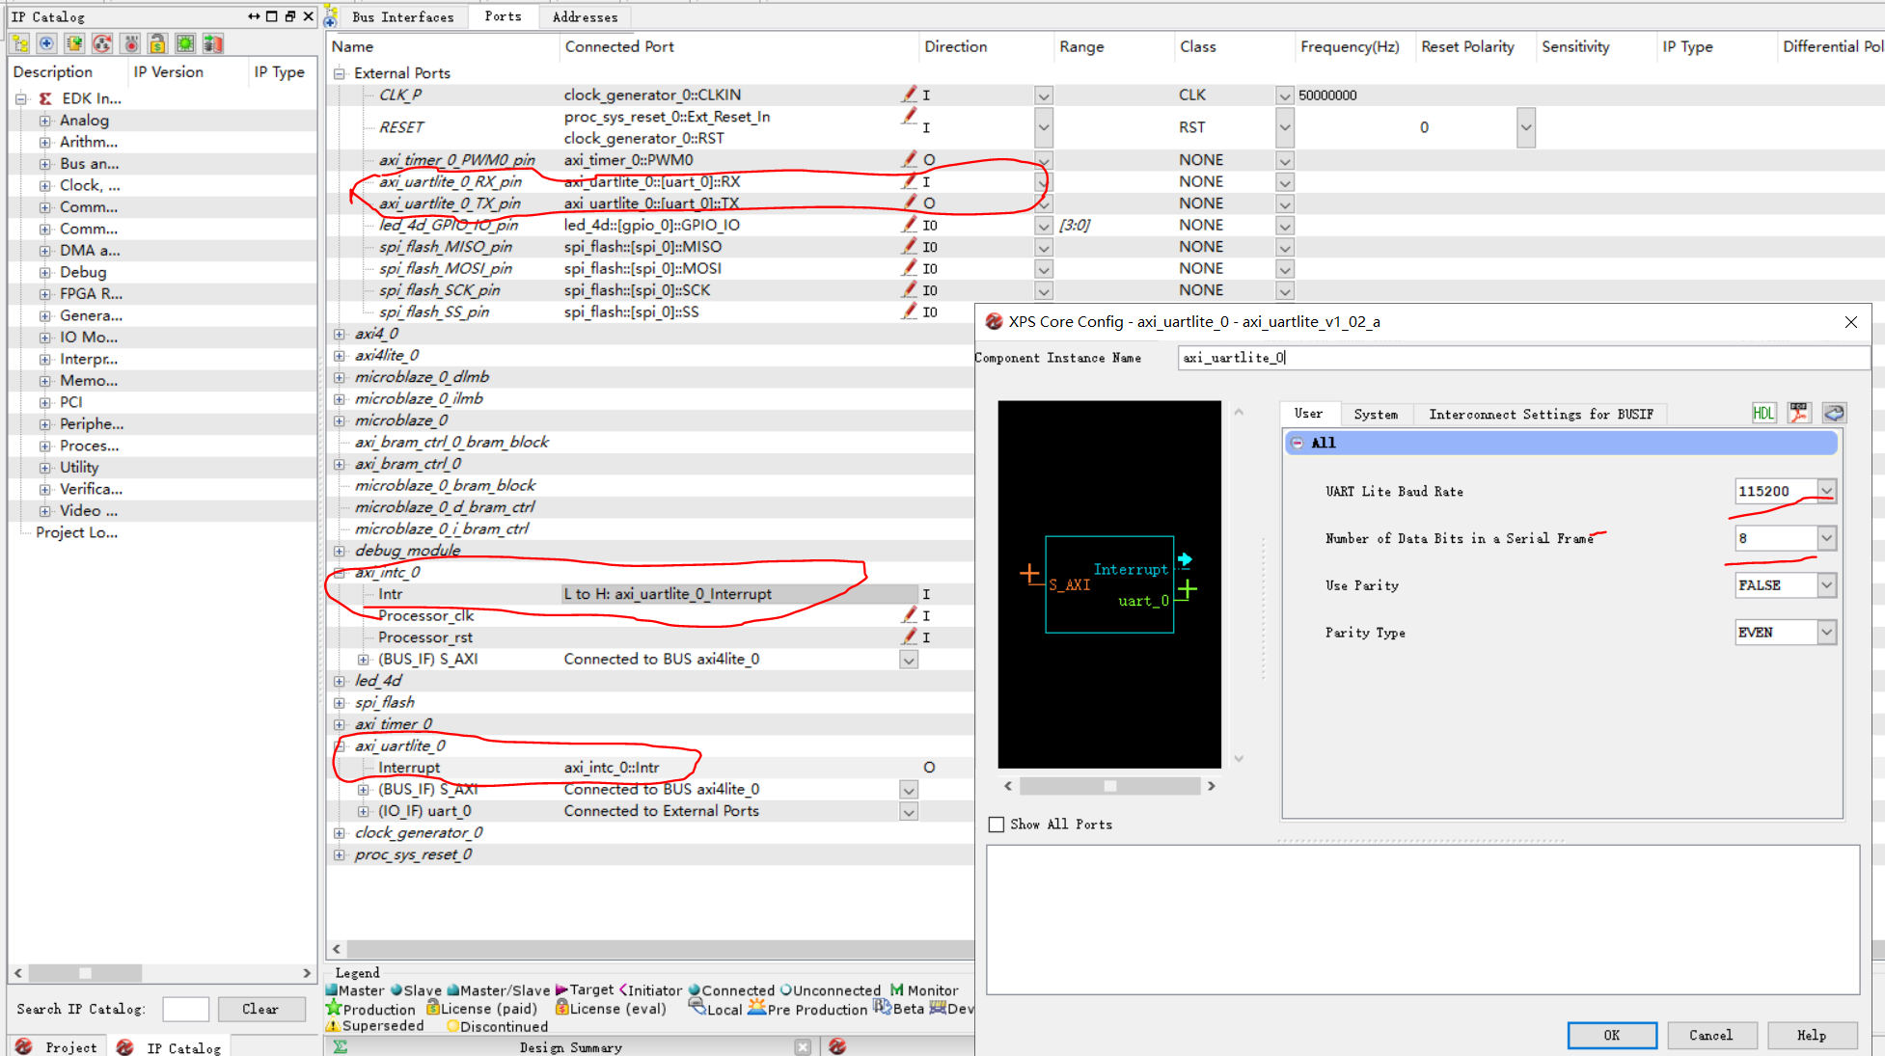Click the cyan Interrupt arrow in the block diagram
The width and height of the screenshot is (1885, 1056).
pos(1185,559)
